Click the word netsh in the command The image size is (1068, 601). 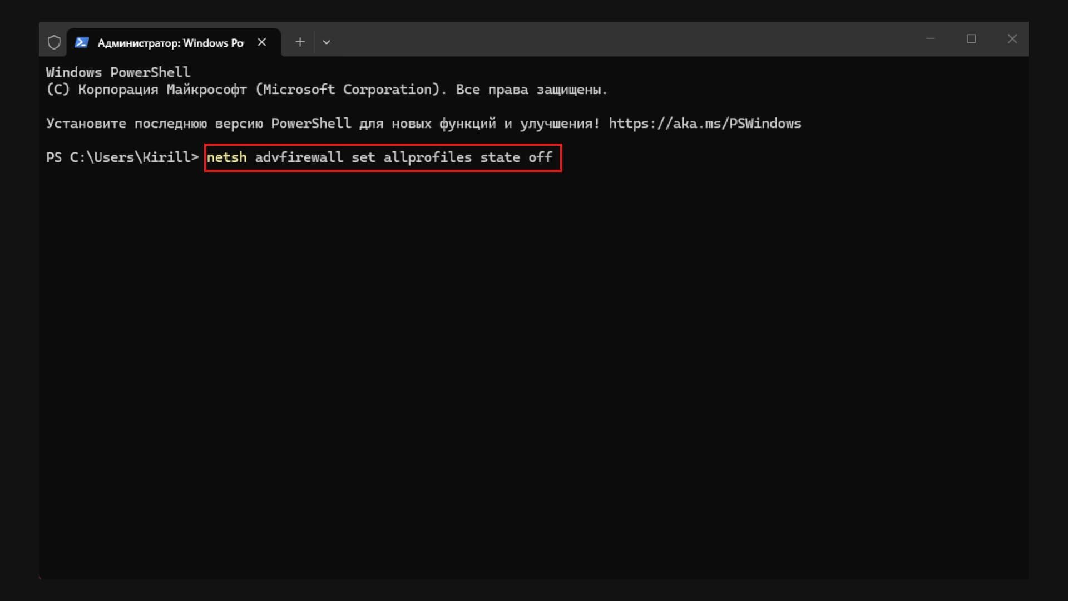coord(226,157)
